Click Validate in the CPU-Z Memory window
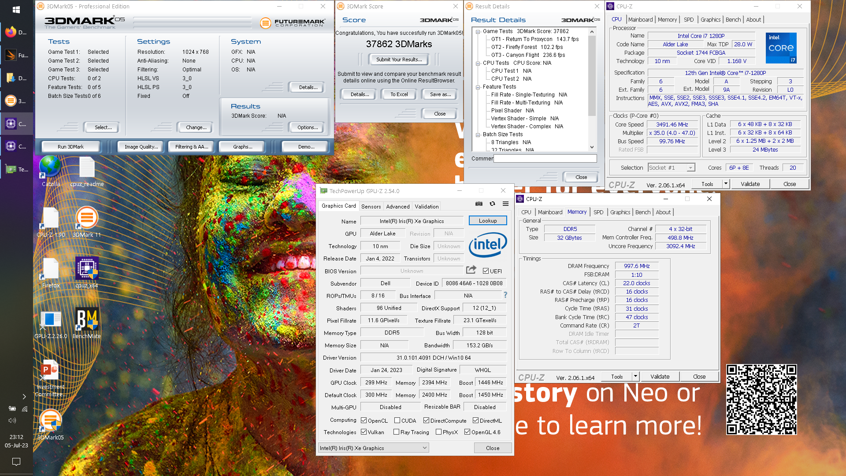Viewport: 846px width, 476px height. (660, 376)
